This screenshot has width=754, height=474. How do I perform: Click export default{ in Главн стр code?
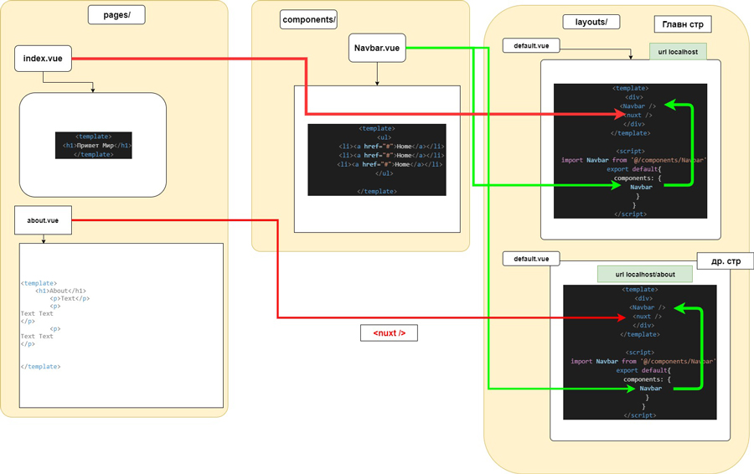pos(634,169)
